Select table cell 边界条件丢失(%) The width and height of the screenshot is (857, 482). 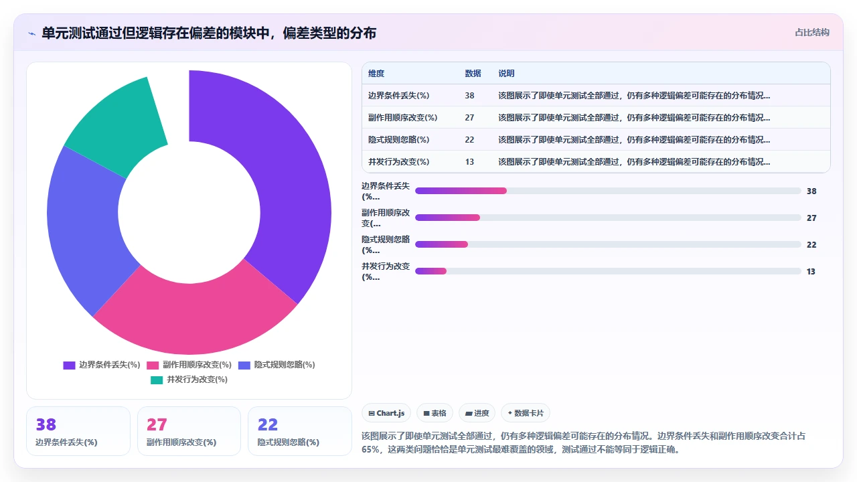tap(399, 96)
